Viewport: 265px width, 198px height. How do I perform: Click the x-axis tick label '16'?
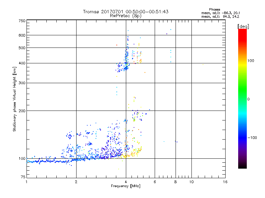pos(225,182)
